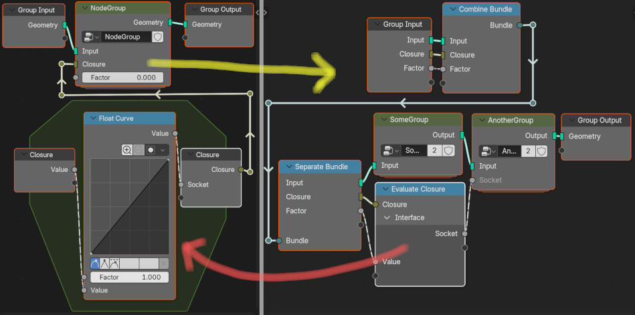
Task: Click the Float Curve zoom out icon
Action: [x=139, y=150]
